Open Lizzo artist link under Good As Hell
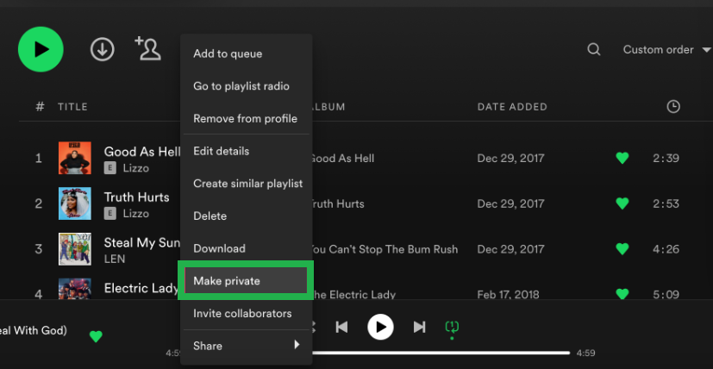Image resolution: width=713 pixels, height=369 pixels. pyautogui.click(x=136, y=168)
